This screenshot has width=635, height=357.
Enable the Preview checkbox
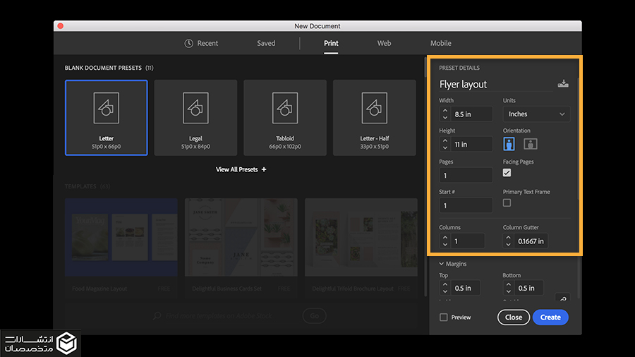[x=444, y=317]
